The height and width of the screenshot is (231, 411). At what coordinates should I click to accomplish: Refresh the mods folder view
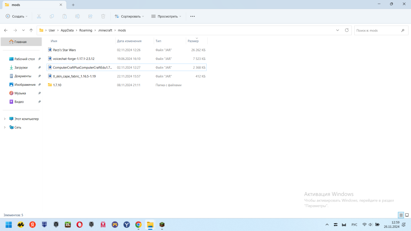[x=346, y=30]
